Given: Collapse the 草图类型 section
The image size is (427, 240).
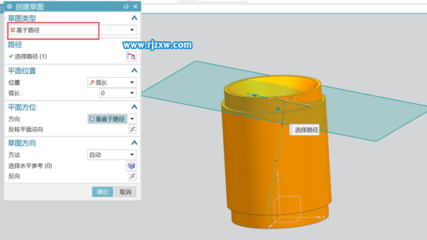Looking at the screenshot, I should click(x=134, y=18).
